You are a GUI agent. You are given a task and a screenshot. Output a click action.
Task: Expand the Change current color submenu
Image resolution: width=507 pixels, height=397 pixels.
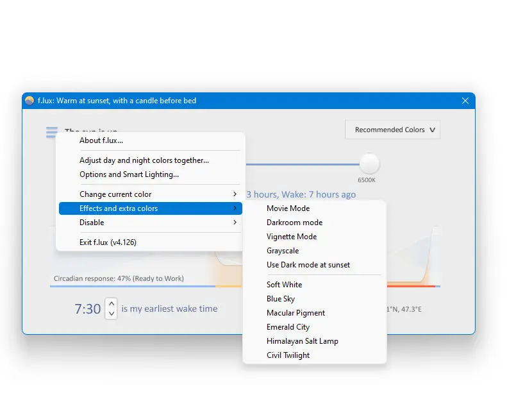pyautogui.click(x=150, y=194)
